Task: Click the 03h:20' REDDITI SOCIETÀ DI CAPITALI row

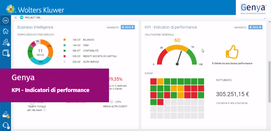Action: 90,56
